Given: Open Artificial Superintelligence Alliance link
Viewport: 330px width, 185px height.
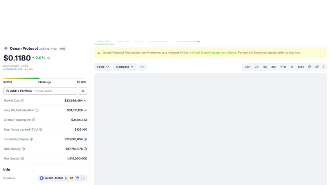Looking at the screenshot, I should (x=212, y=53).
